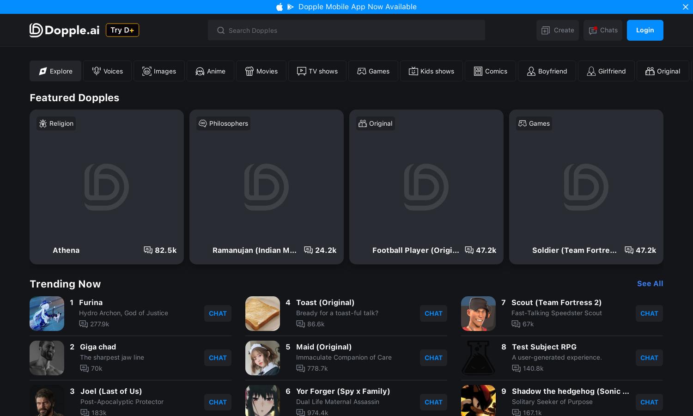Click Ramanujan's 24.2k chat count icon

click(x=308, y=250)
